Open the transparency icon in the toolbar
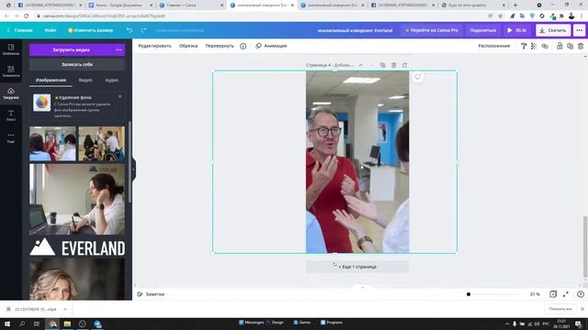This screenshot has width=588, height=330. pos(534,46)
